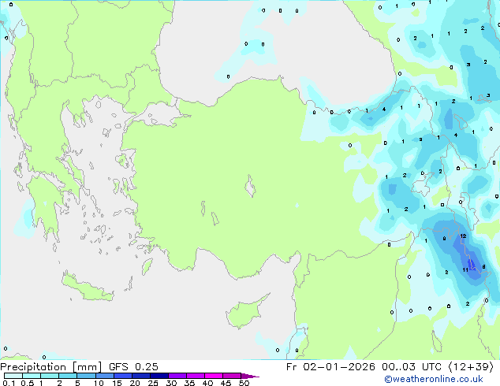500x386 pixels.
Task: Click the precipitation value "12" on the map
Action: 464,236
